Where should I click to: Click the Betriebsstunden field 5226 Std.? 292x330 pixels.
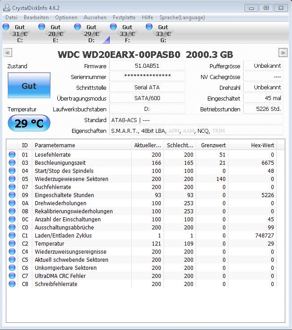[x=263, y=109]
